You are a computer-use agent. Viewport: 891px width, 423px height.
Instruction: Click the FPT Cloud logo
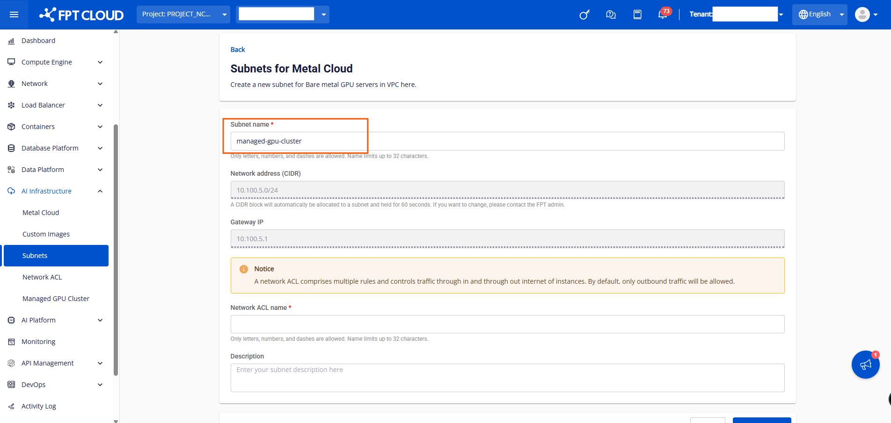point(81,15)
